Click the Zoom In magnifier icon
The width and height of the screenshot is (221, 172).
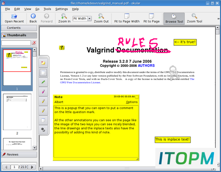(64, 16)
